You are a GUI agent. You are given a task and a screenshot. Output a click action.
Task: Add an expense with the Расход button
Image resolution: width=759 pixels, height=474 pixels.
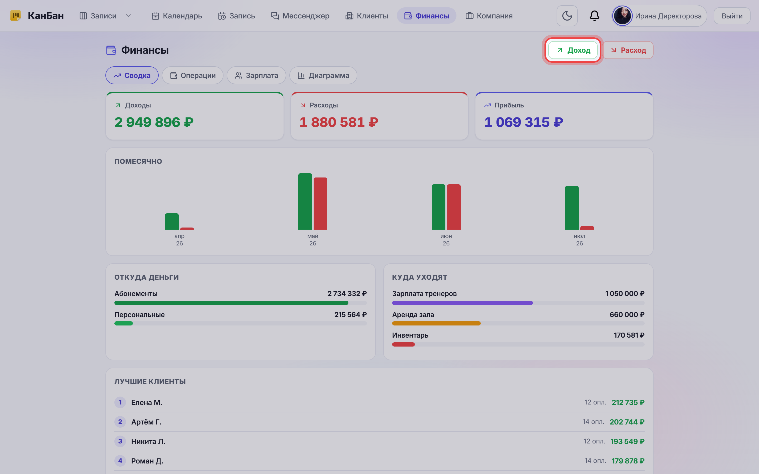click(x=628, y=50)
